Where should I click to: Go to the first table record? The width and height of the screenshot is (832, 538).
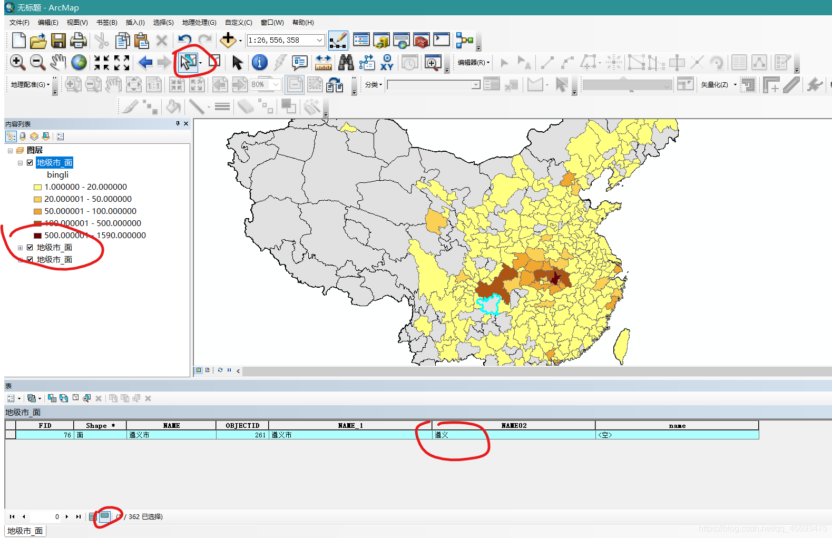(x=12, y=516)
